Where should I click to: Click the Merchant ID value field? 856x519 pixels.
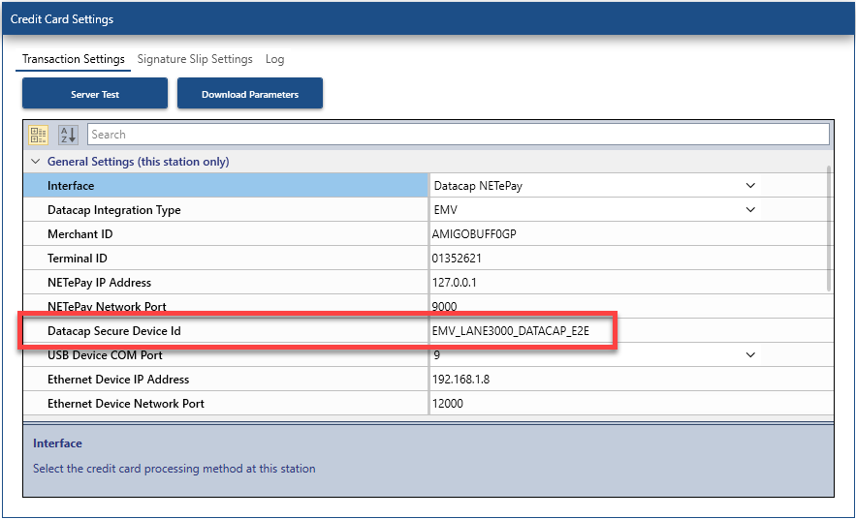(x=582, y=234)
